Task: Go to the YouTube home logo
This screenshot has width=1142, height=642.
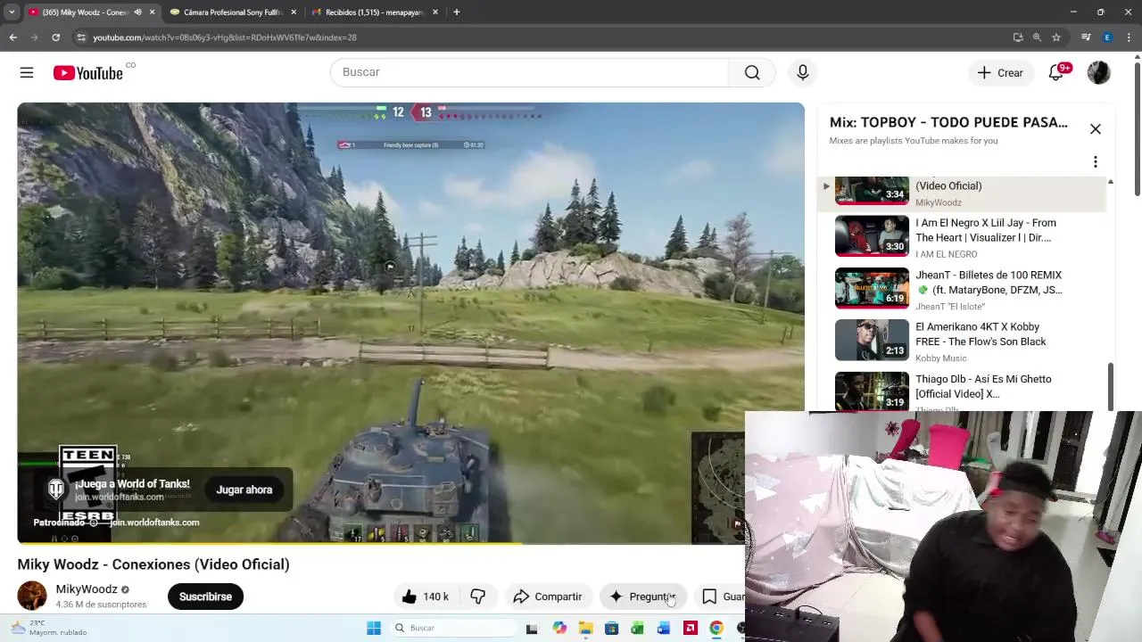Action: tap(87, 73)
